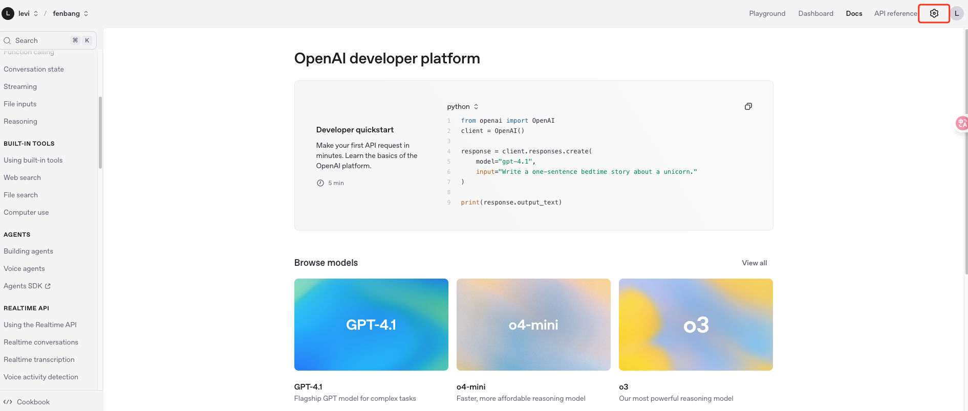968x411 pixels.
Task: Open Using built-in tools page
Action: tap(33, 160)
